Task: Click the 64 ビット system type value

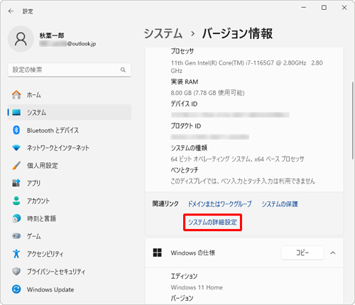Action: point(237,159)
